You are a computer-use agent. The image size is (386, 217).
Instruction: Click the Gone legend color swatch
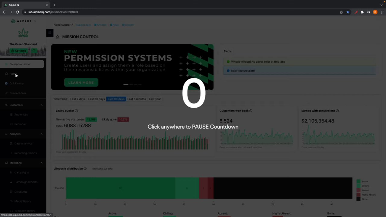click(x=358, y=199)
